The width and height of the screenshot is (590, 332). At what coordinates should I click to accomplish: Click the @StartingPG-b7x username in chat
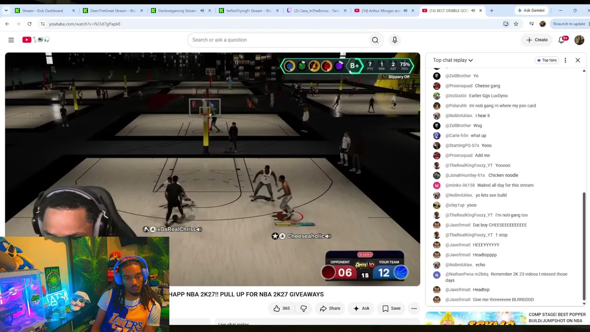462,146
